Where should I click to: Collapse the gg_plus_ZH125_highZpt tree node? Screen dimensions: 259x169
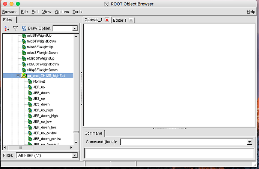tap(18, 76)
